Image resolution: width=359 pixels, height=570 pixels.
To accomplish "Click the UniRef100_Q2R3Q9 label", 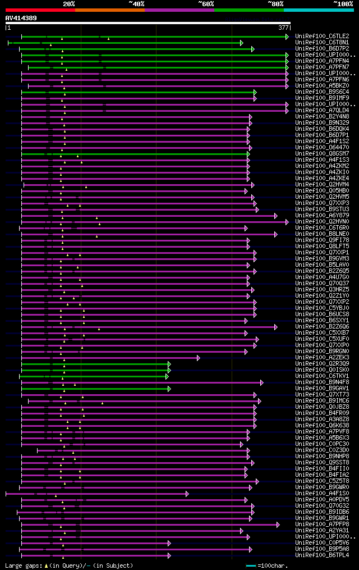I will click(x=322, y=364).
